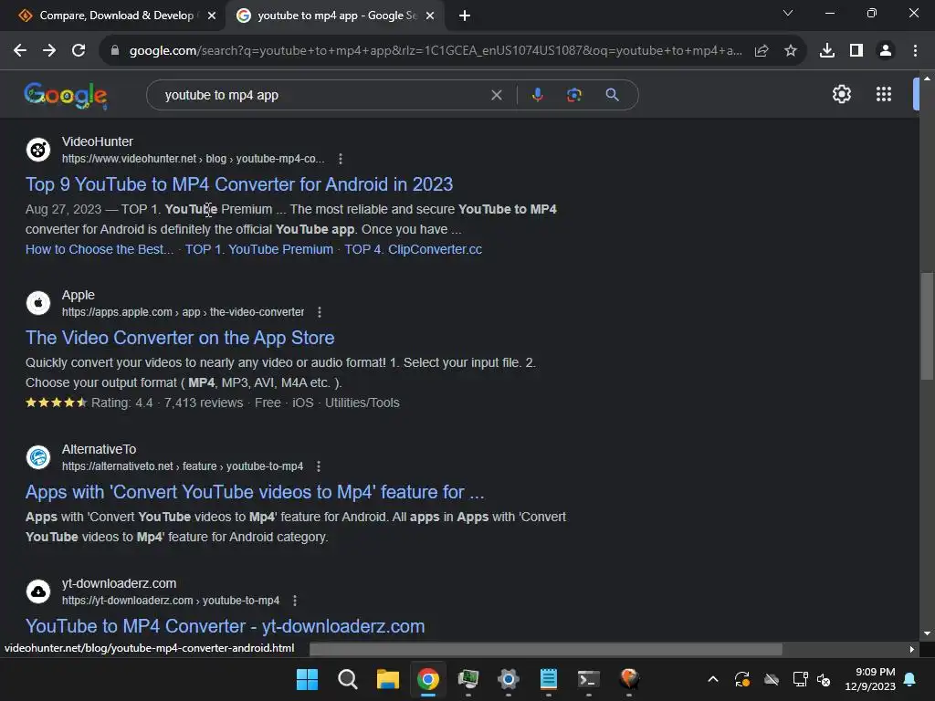Image resolution: width=935 pixels, height=701 pixels.
Task: Bookmark this tab with the star icon
Action: pyautogui.click(x=791, y=51)
